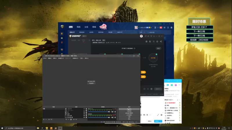232x130 pixels.
Task: Toggle visibility of 窗口采集 source
Action: [x=84, y=116]
